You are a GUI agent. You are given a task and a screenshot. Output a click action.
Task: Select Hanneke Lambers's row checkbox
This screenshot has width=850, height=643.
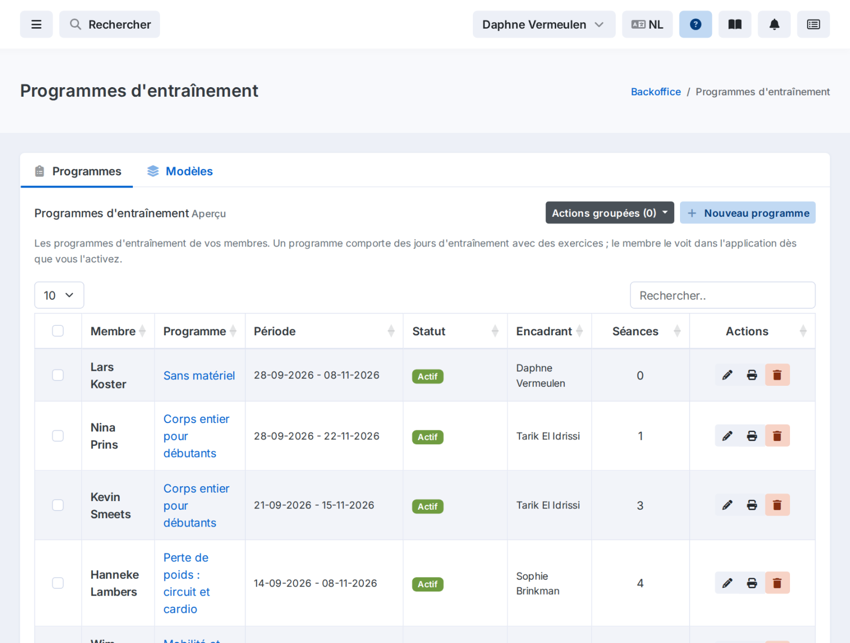coord(58,583)
